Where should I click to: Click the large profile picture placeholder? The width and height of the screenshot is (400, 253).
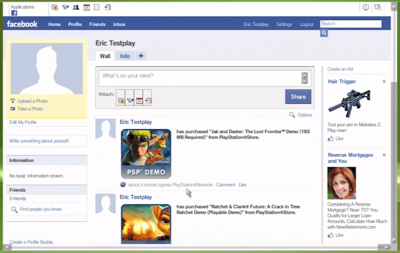[x=47, y=69]
